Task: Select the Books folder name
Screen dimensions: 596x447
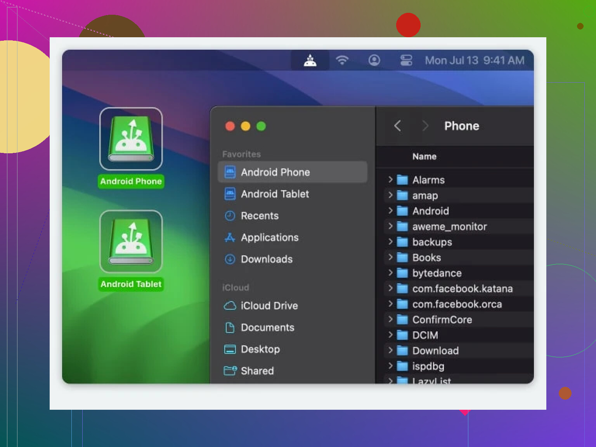Action: tap(426, 258)
